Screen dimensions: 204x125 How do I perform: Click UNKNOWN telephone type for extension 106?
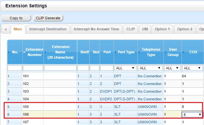tap(150, 114)
